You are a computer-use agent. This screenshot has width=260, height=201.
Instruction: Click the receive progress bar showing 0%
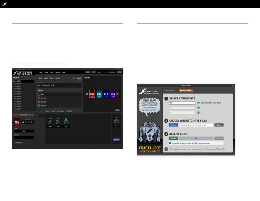pos(196,138)
